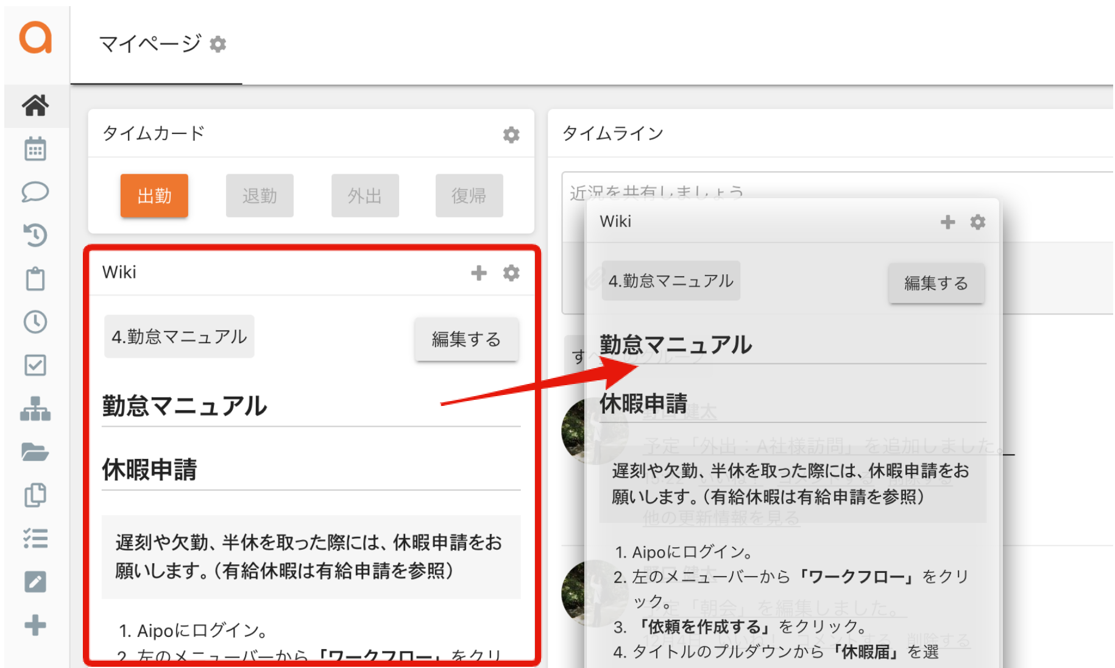This screenshot has height=668, width=1115.
Task: Select 4.勤怠マニュアル in left Wiki panel
Action: pos(179,336)
